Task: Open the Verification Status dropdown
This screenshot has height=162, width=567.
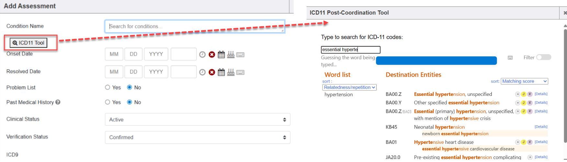Action: (x=198, y=137)
